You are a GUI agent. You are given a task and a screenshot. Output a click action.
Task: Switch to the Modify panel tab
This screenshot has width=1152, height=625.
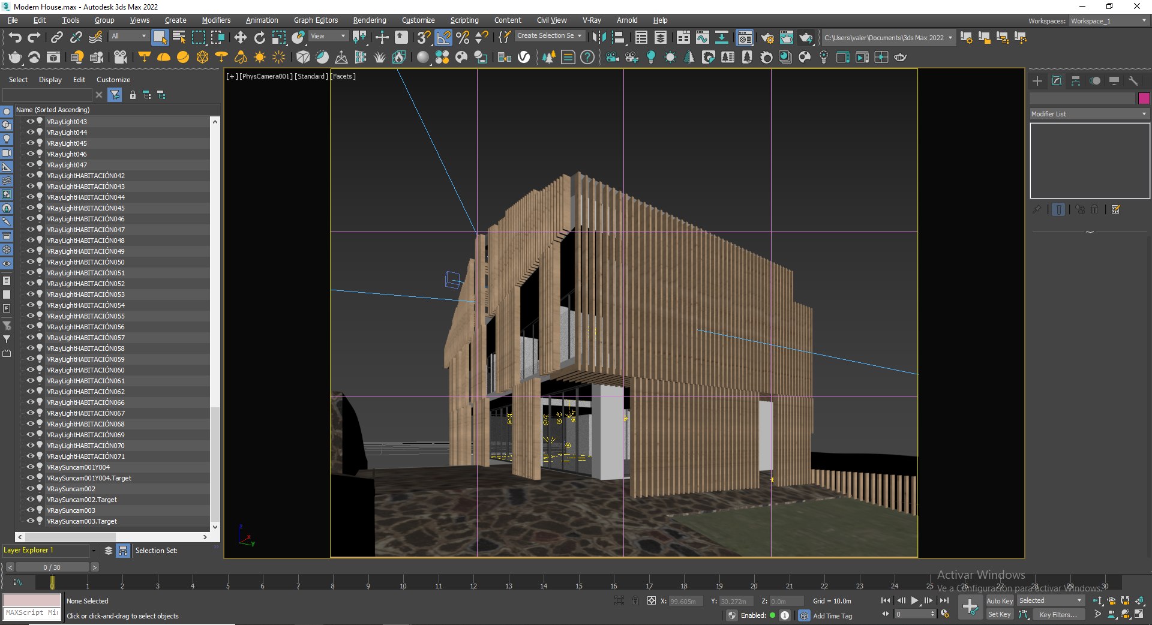click(1057, 80)
